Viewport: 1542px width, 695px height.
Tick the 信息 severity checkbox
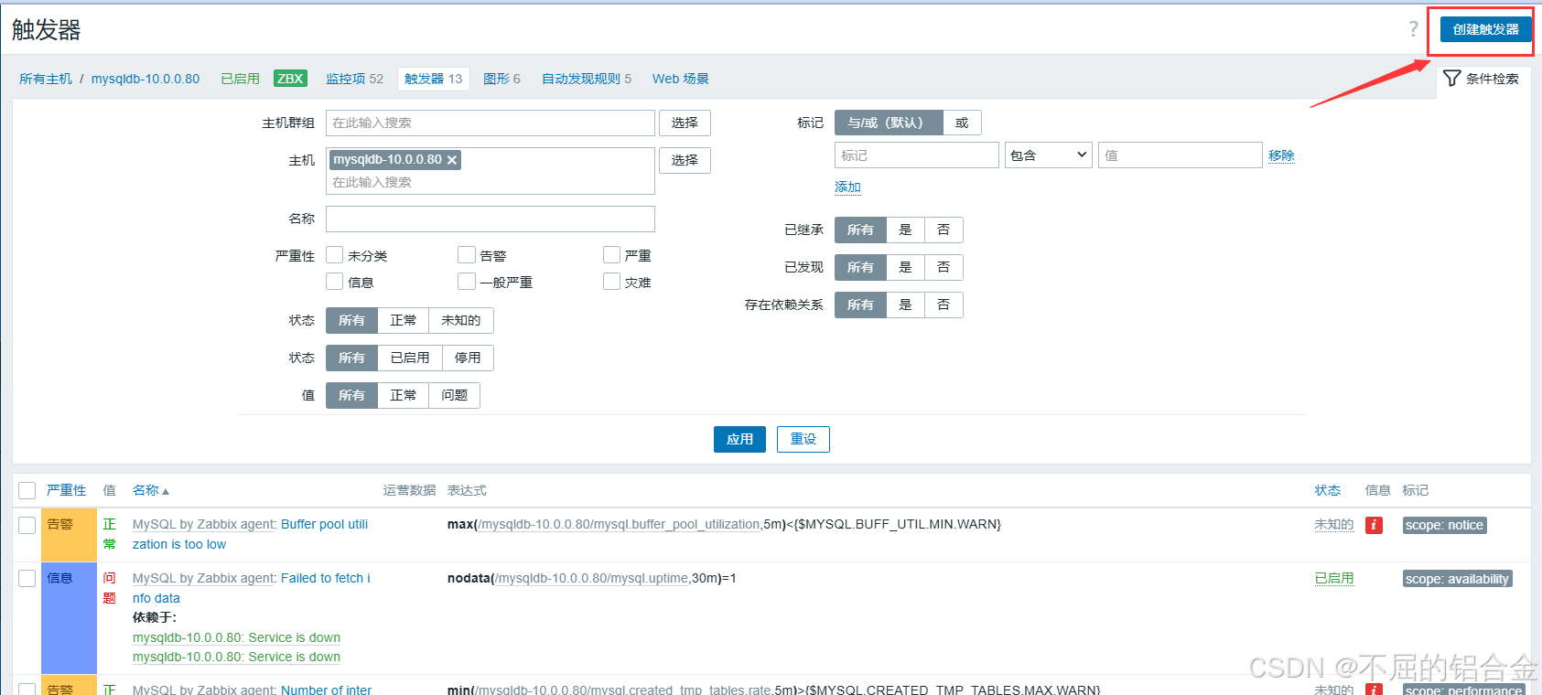click(335, 282)
